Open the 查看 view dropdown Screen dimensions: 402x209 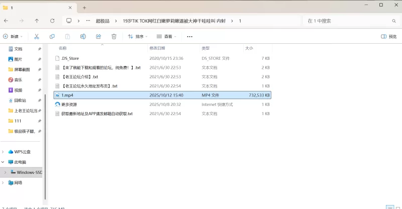tap(166, 36)
